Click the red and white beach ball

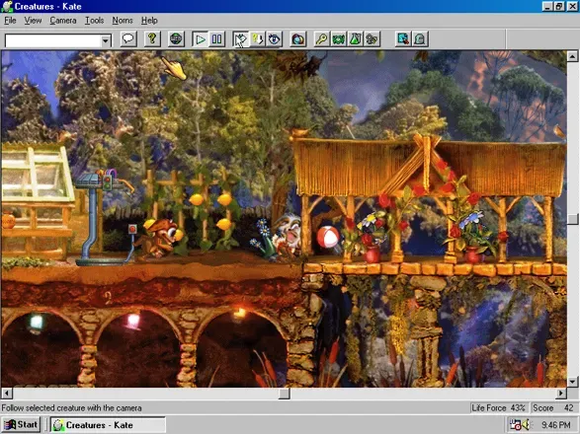328,237
